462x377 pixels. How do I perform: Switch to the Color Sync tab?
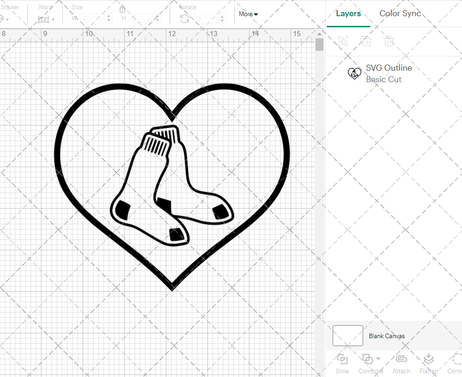(x=400, y=13)
